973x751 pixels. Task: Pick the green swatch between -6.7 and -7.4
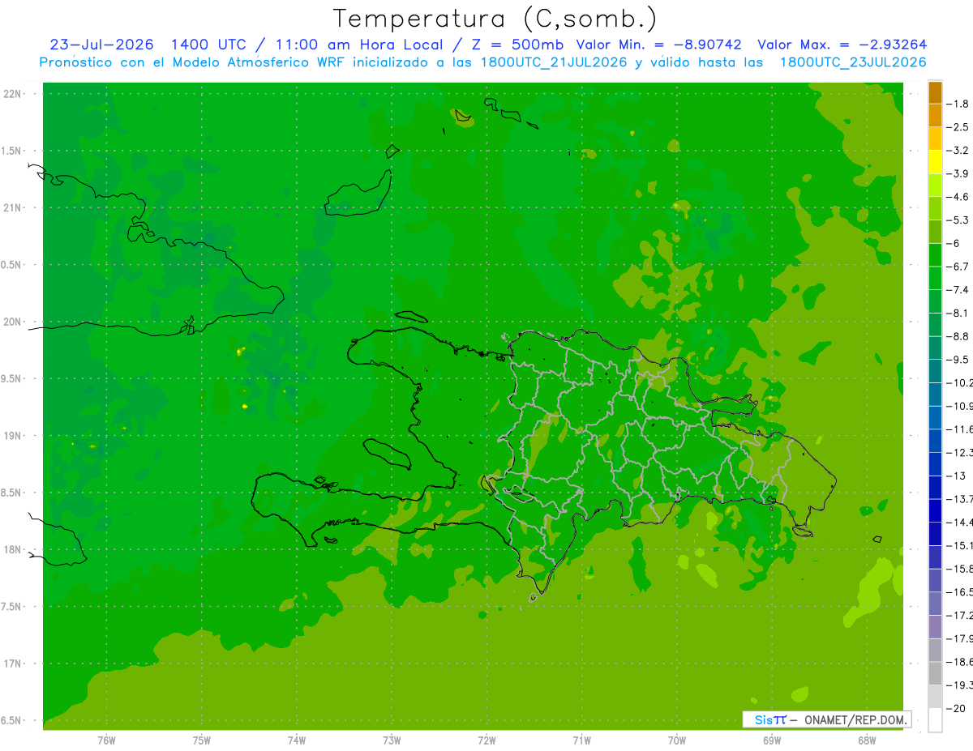[935, 278]
